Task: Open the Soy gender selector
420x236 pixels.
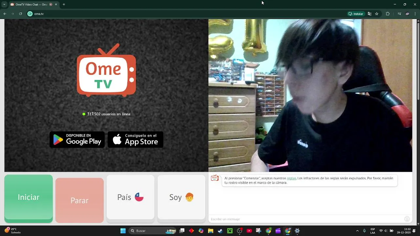Action: point(181,197)
